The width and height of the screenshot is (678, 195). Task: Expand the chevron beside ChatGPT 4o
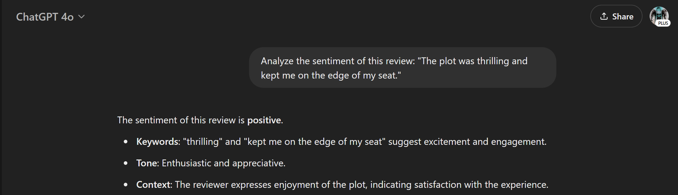pos(81,17)
